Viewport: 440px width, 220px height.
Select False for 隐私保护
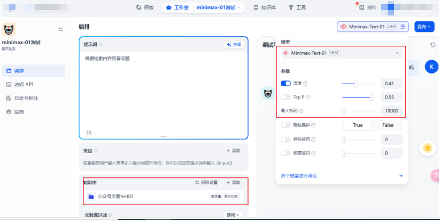click(x=388, y=125)
